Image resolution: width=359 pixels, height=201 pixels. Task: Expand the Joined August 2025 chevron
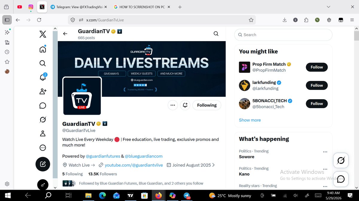pos(213,165)
